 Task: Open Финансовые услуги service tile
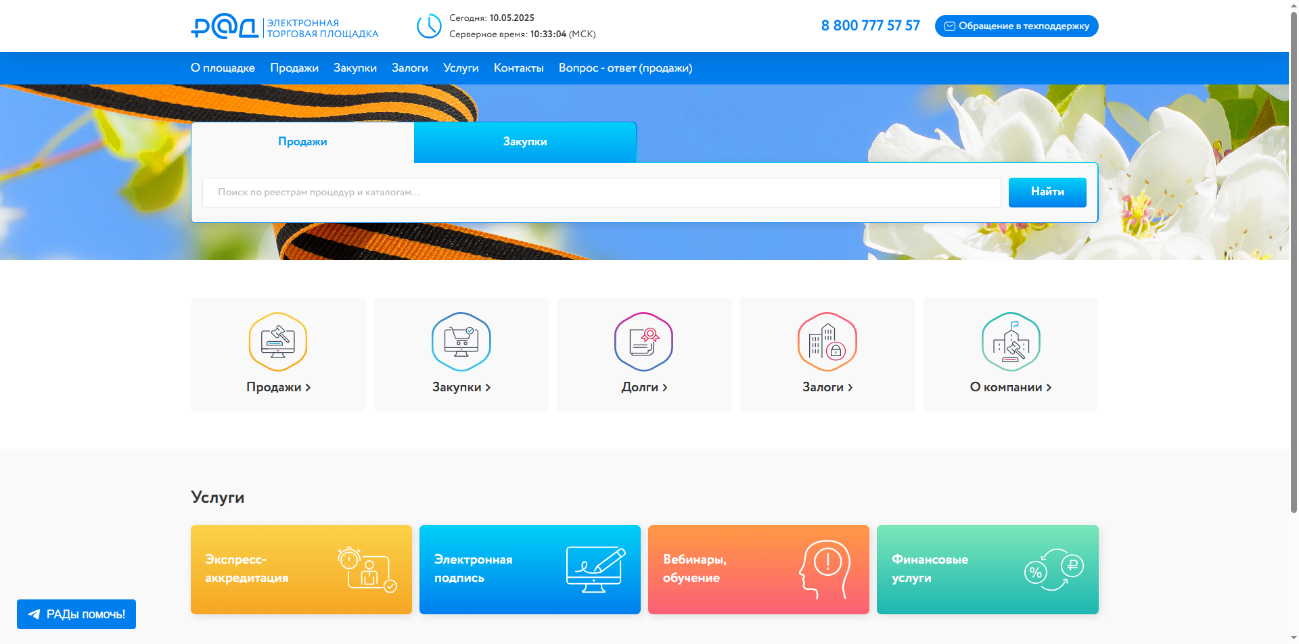[x=988, y=570]
